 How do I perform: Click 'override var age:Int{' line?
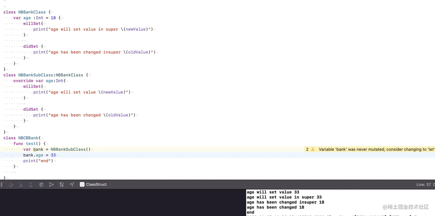tap(39, 81)
